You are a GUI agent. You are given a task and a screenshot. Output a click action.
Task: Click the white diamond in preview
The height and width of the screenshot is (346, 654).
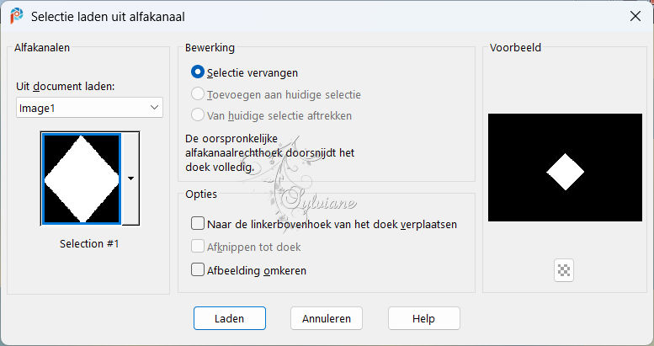click(x=565, y=172)
